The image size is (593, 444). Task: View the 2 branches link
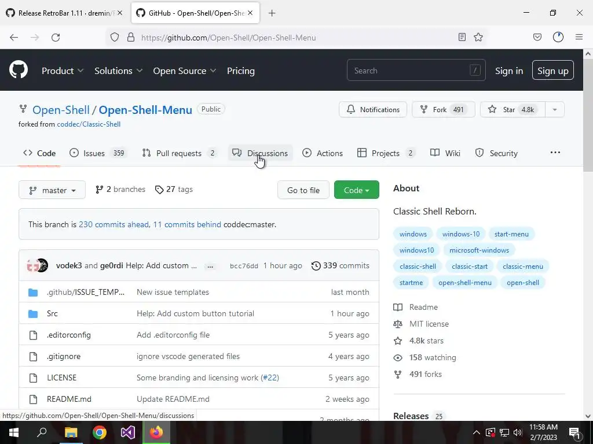120,189
